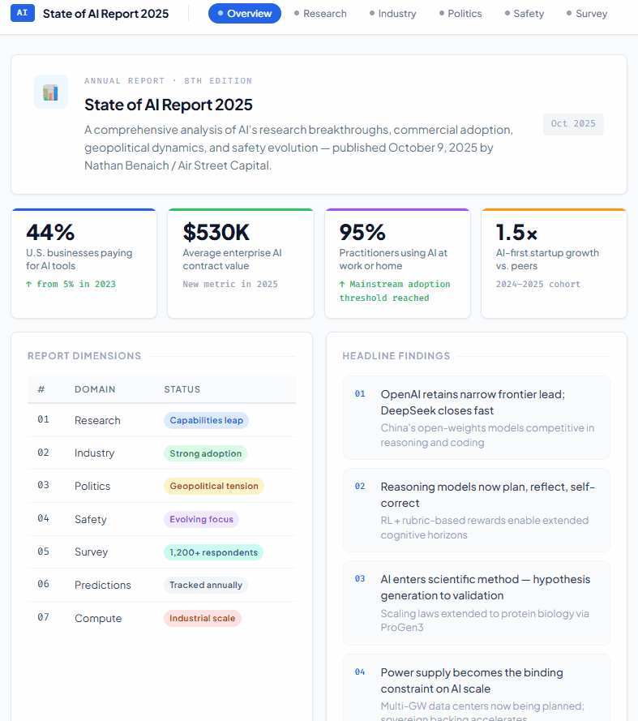Click 'ANNUAL REPORT · 8TH EDITION' label
This screenshot has width=638, height=721.
point(169,81)
